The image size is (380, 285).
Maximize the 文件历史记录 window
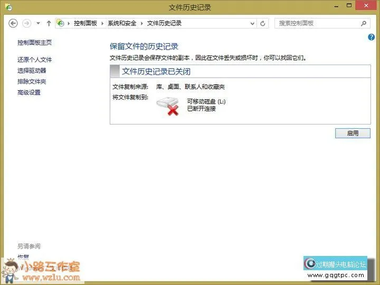click(349, 6)
